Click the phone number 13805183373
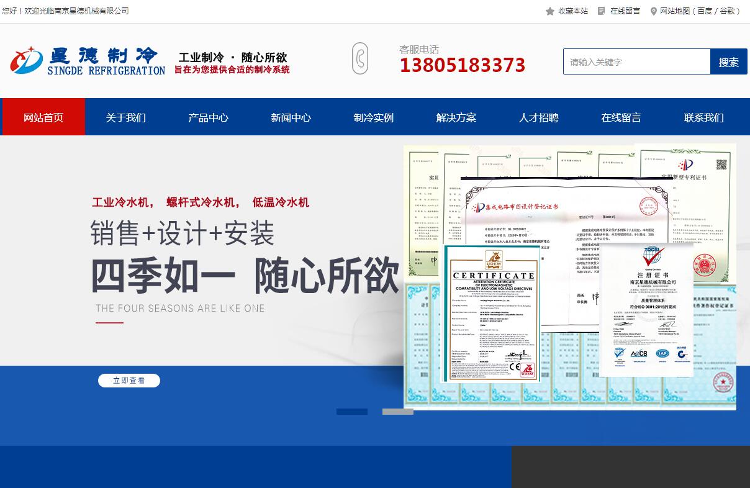 [463, 65]
